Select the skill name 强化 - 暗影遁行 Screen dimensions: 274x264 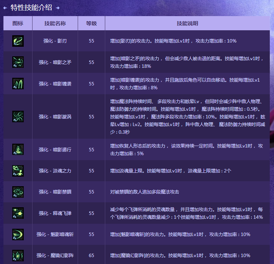pyautogui.click(x=55, y=149)
